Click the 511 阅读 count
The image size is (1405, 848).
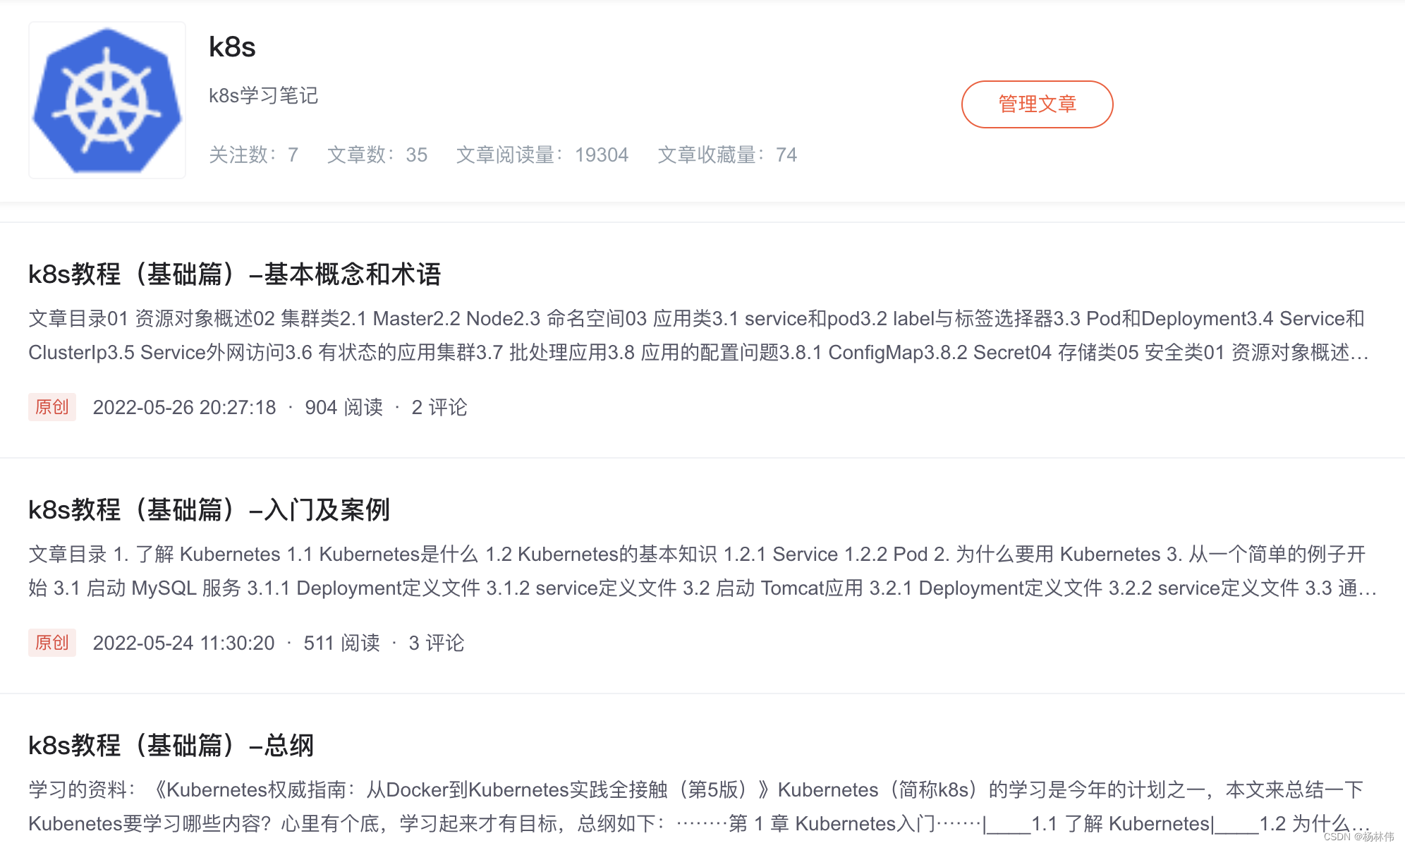[x=341, y=643]
